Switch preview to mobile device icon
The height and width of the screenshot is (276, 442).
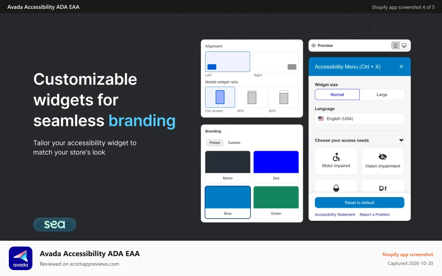coord(396,46)
